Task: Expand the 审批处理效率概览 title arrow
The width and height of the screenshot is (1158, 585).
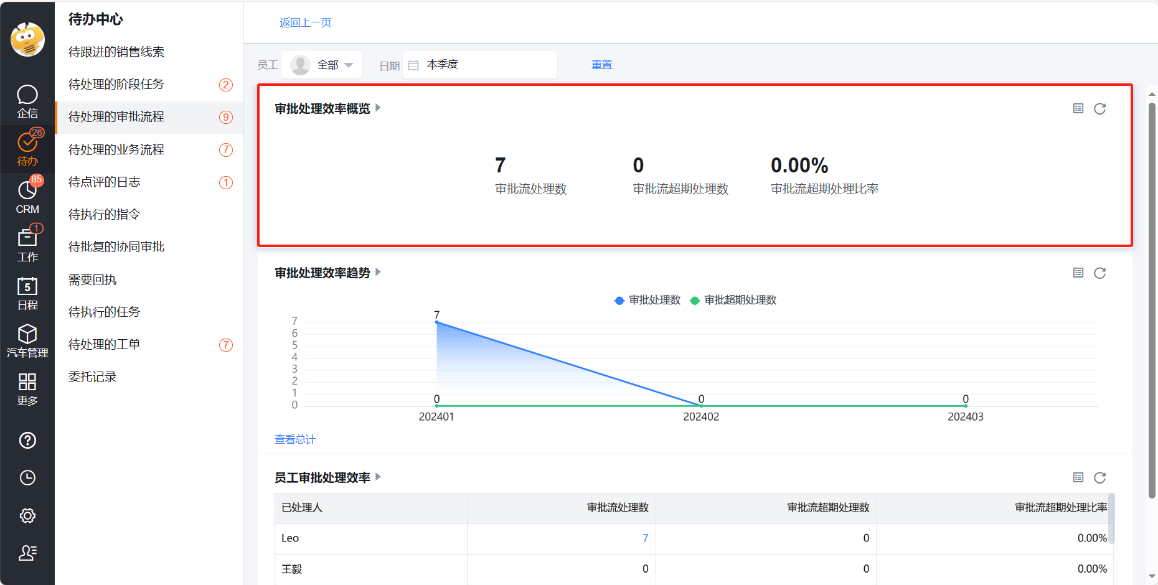Action: pos(378,108)
